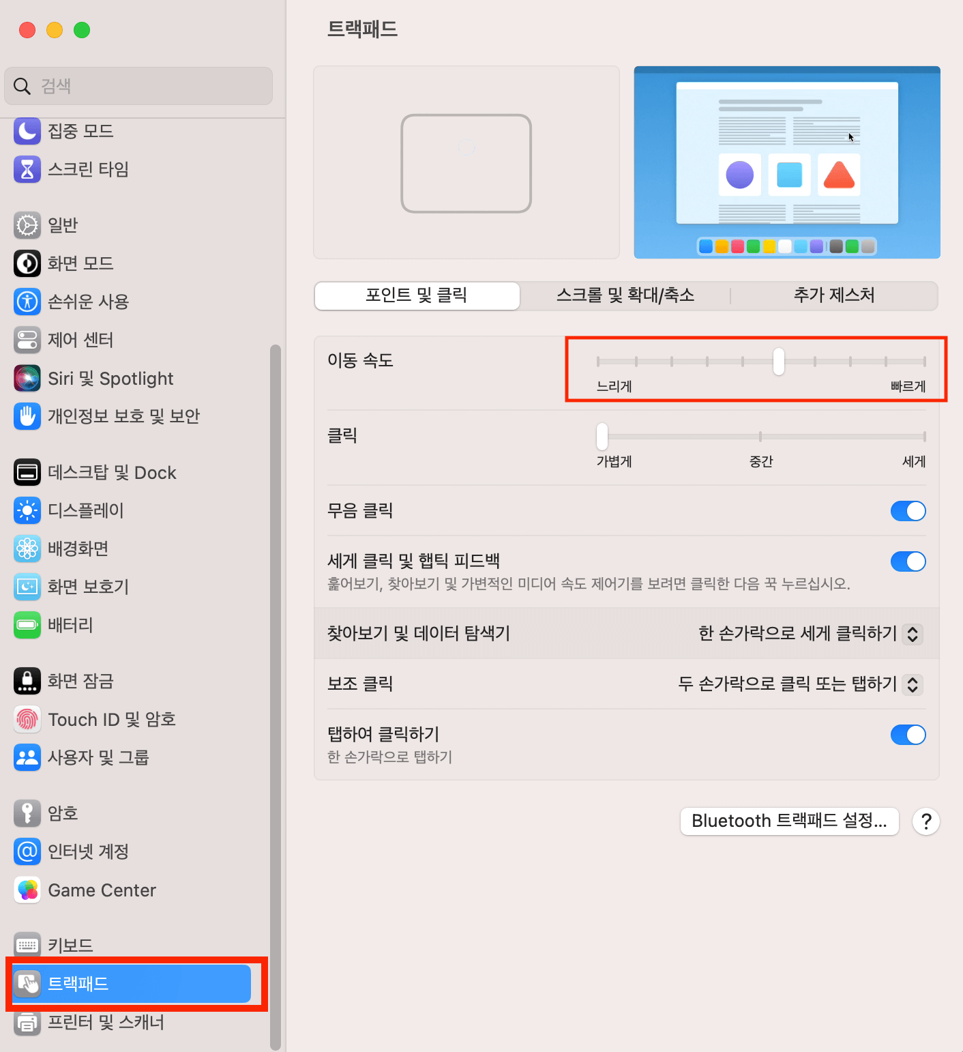Image resolution: width=963 pixels, height=1052 pixels.
Task: Open 키보드 keyboard icon
Action: pos(27,946)
